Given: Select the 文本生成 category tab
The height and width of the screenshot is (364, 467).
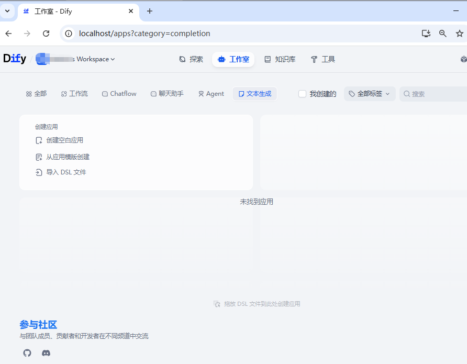Looking at the screenshot, I should (x=255, y=94).
